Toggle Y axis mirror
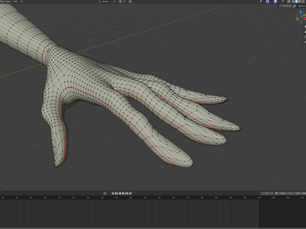The height and width of the screenshot is (229, 306). pyautogui.click(x=287, y=6)
